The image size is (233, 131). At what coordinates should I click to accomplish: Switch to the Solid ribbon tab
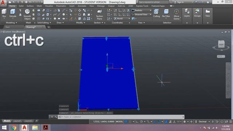coord(21,6)
